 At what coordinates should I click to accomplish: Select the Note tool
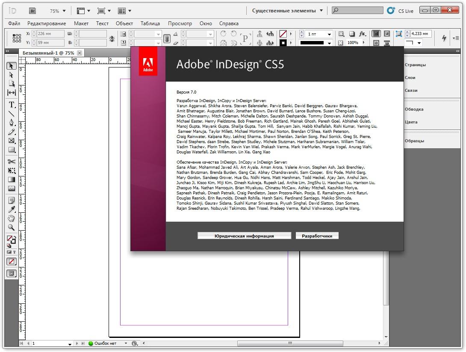click(11, 200)
